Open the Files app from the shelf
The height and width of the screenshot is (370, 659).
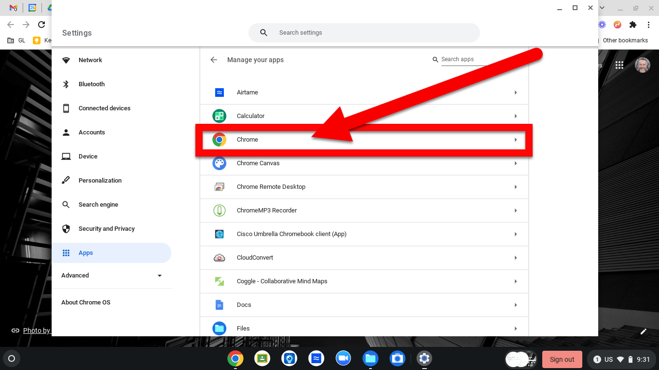click(x=371, y=358)
